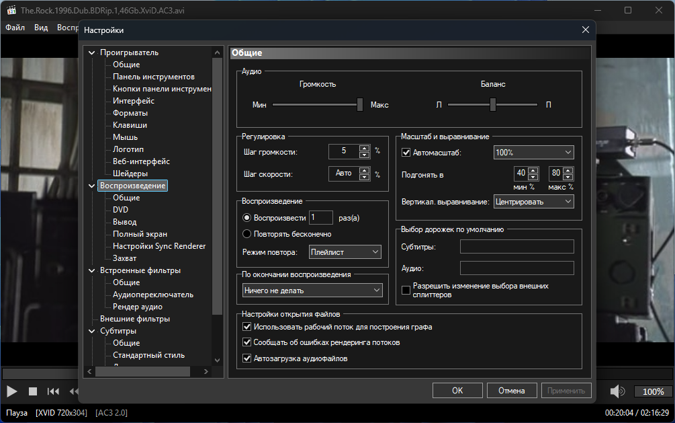The image size is (675, 423).
Task: Click the Play button in the player
Action: (x=12, y=391)
